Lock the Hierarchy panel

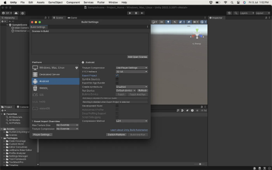tap(46, 18)
